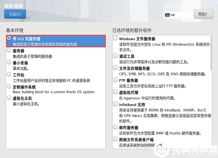
Task: Select the 虚拟化主机 radio option
Action: coord(9,98)
